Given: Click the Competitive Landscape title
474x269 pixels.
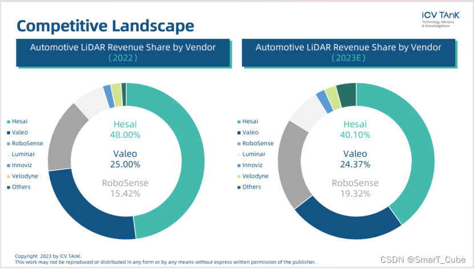Looking at the screenshot, I should [105, 26].
